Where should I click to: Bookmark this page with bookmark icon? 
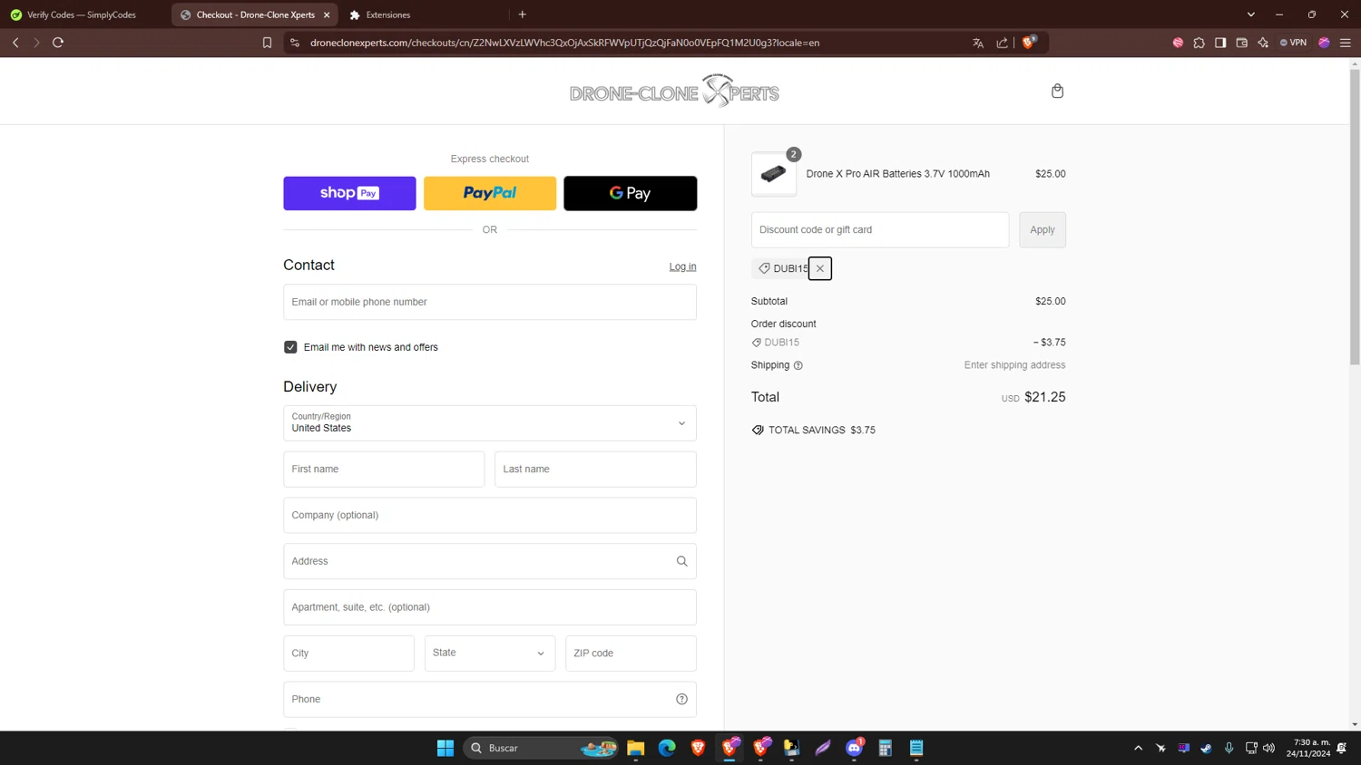(267, 43)
